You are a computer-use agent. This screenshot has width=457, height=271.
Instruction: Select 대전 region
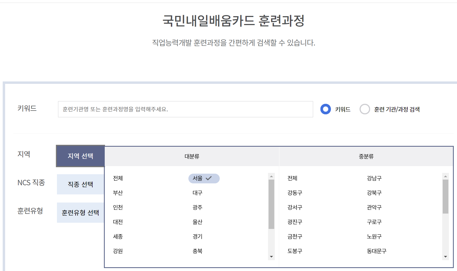pyautogui.click(x=118, y=222)
